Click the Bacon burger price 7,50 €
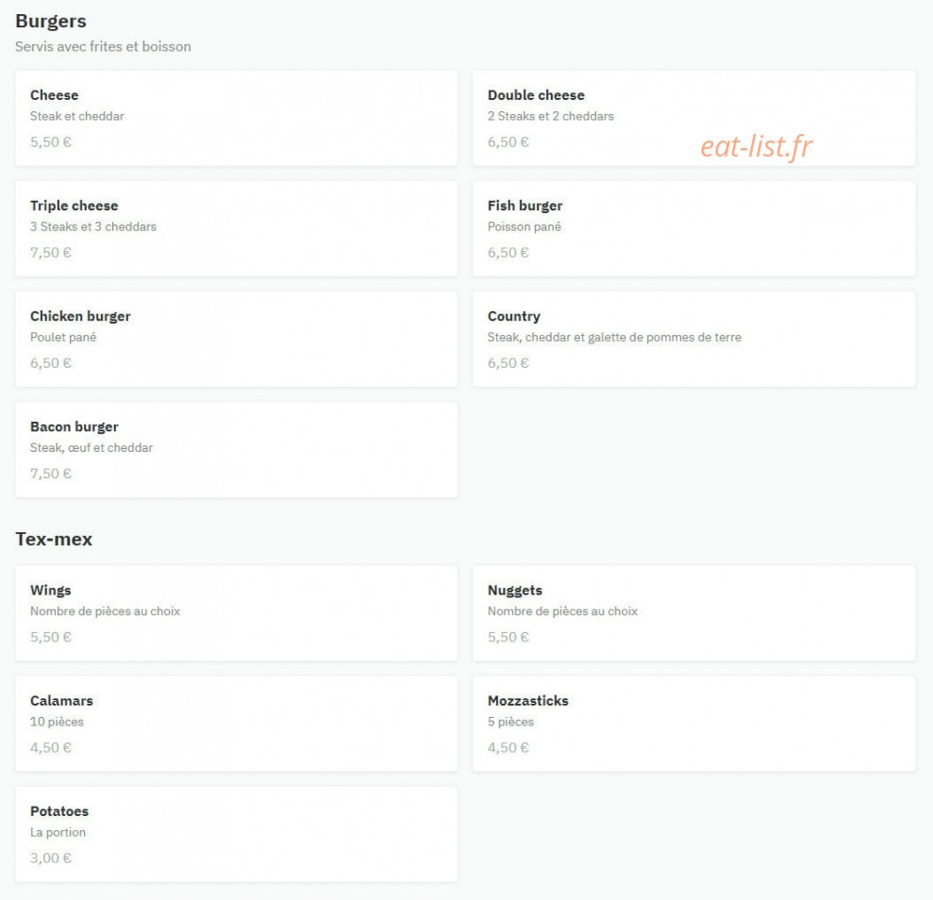The height and width of the screenshot is (900, 933). click(51, 475)
